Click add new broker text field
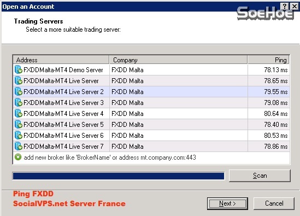 click(x=110, y=157)
